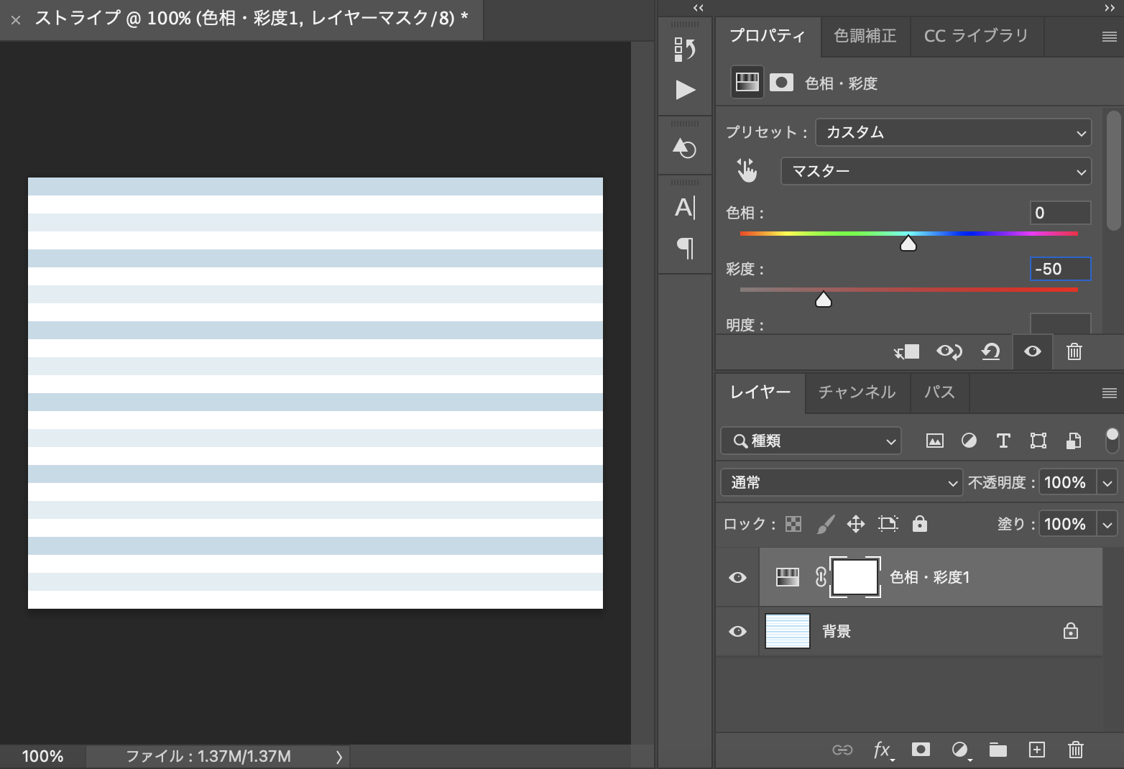Switch to the パス tab
The height and width of the screenshot is (769, 1124).
coord(939,392)
